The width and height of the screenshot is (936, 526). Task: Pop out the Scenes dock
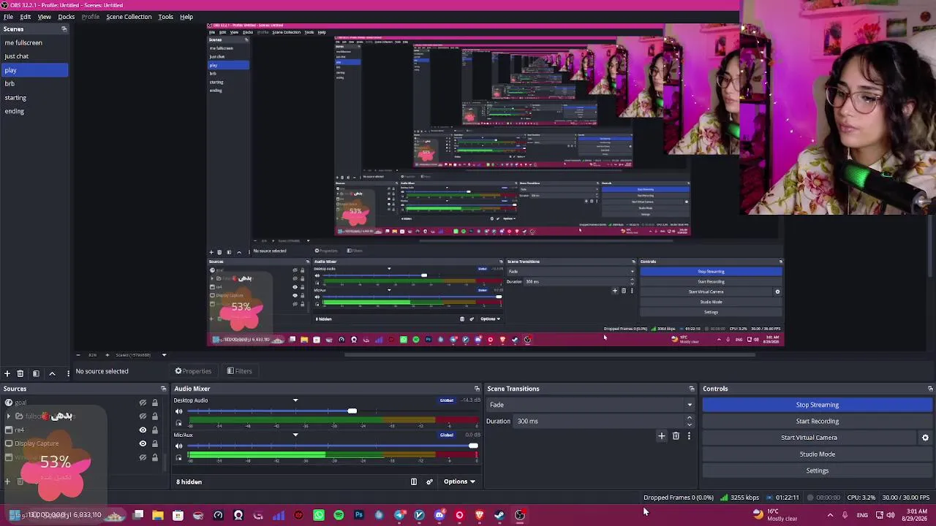tap(64, 29)
